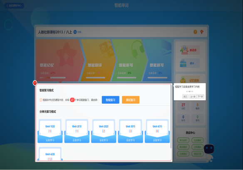
Task: Click 单元闯关 in 测试中心
Action: point(183,141)
